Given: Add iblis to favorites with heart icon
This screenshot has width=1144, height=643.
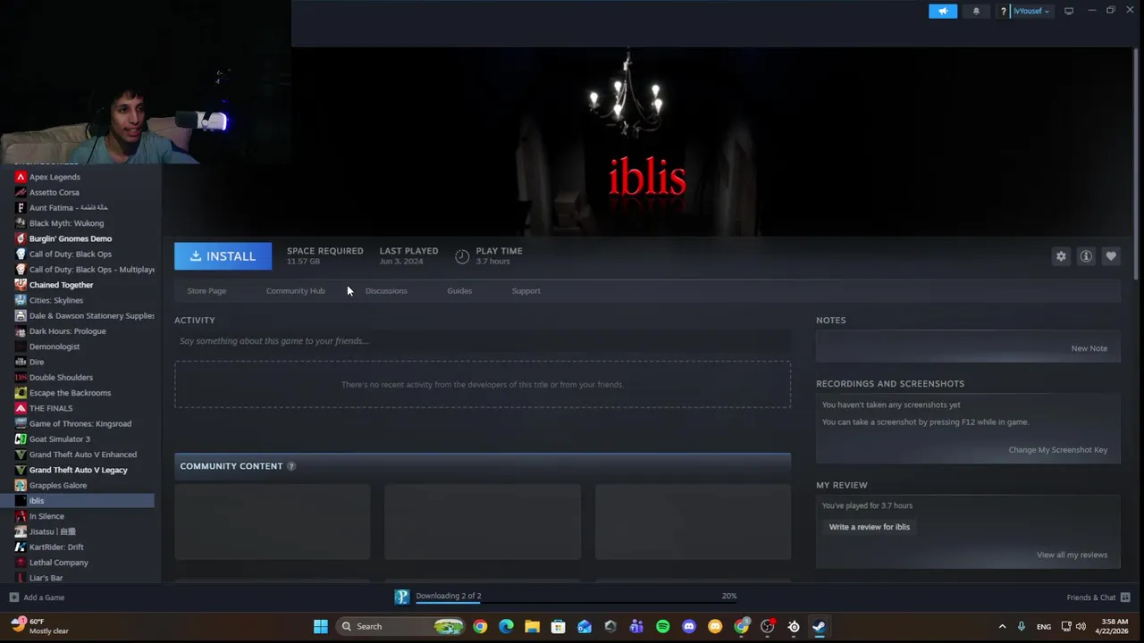Looking at the screenshot, I should pos(1111,256).
